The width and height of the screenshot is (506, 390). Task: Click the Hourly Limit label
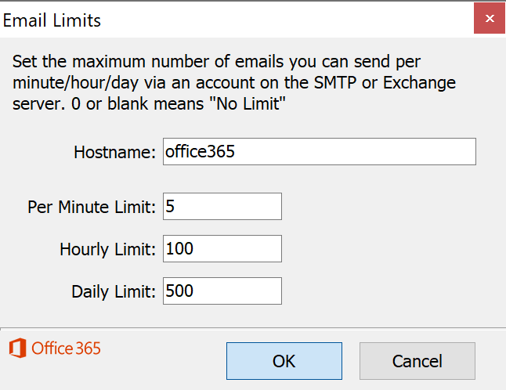[x=108, y=250]
